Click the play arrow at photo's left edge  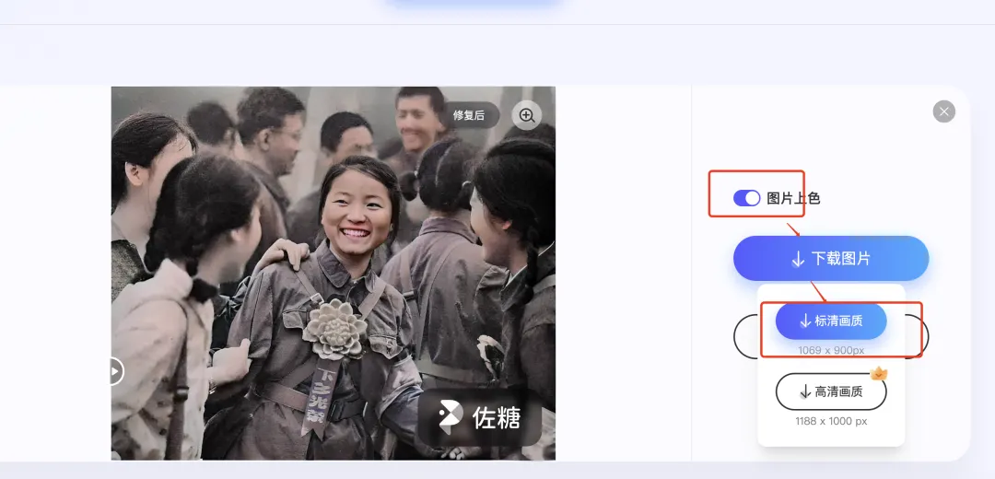click(x=115, y=371)
